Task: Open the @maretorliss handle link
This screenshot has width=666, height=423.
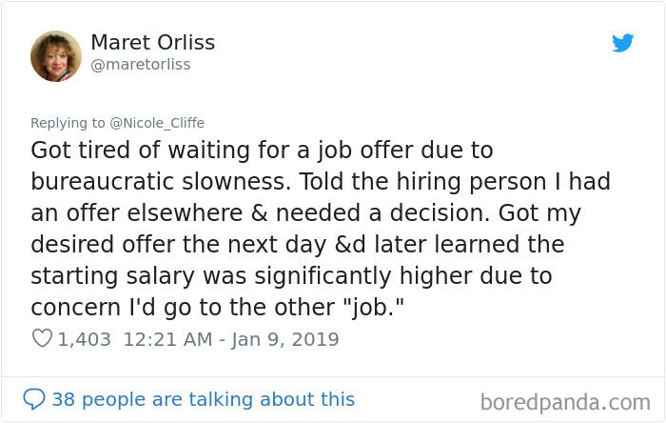Action: pos(141,65)
